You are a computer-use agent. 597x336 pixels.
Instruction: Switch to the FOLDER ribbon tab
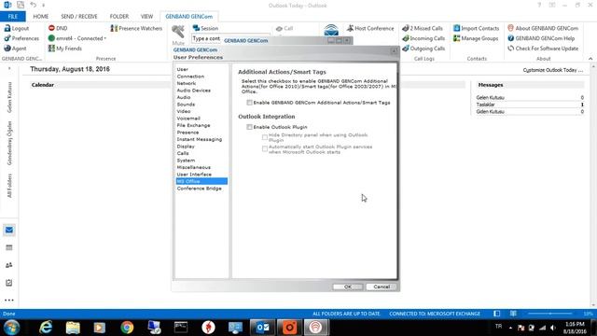click(119, 17)
